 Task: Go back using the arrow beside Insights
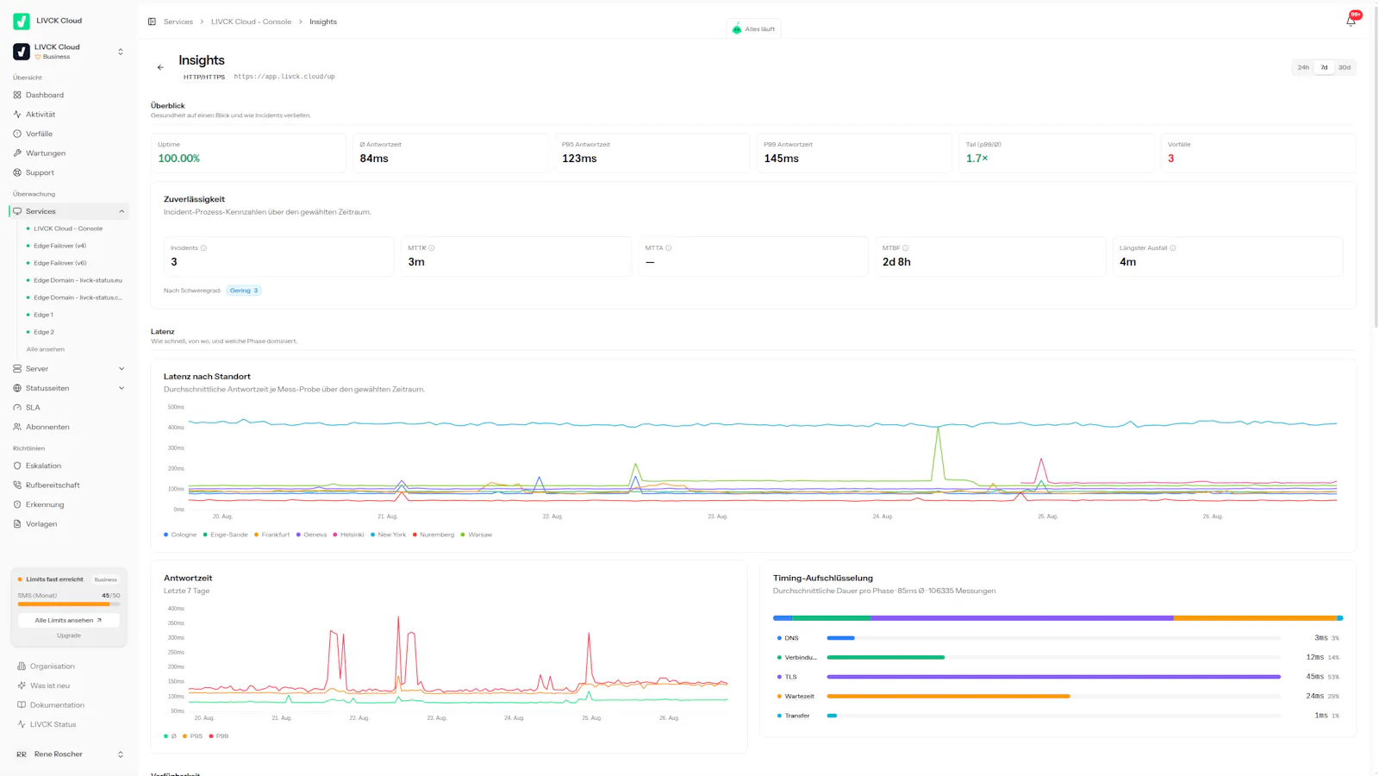pos(160,67)
